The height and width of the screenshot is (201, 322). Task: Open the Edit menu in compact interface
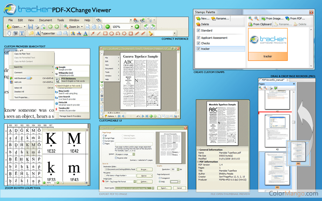[x=20, y=20]
